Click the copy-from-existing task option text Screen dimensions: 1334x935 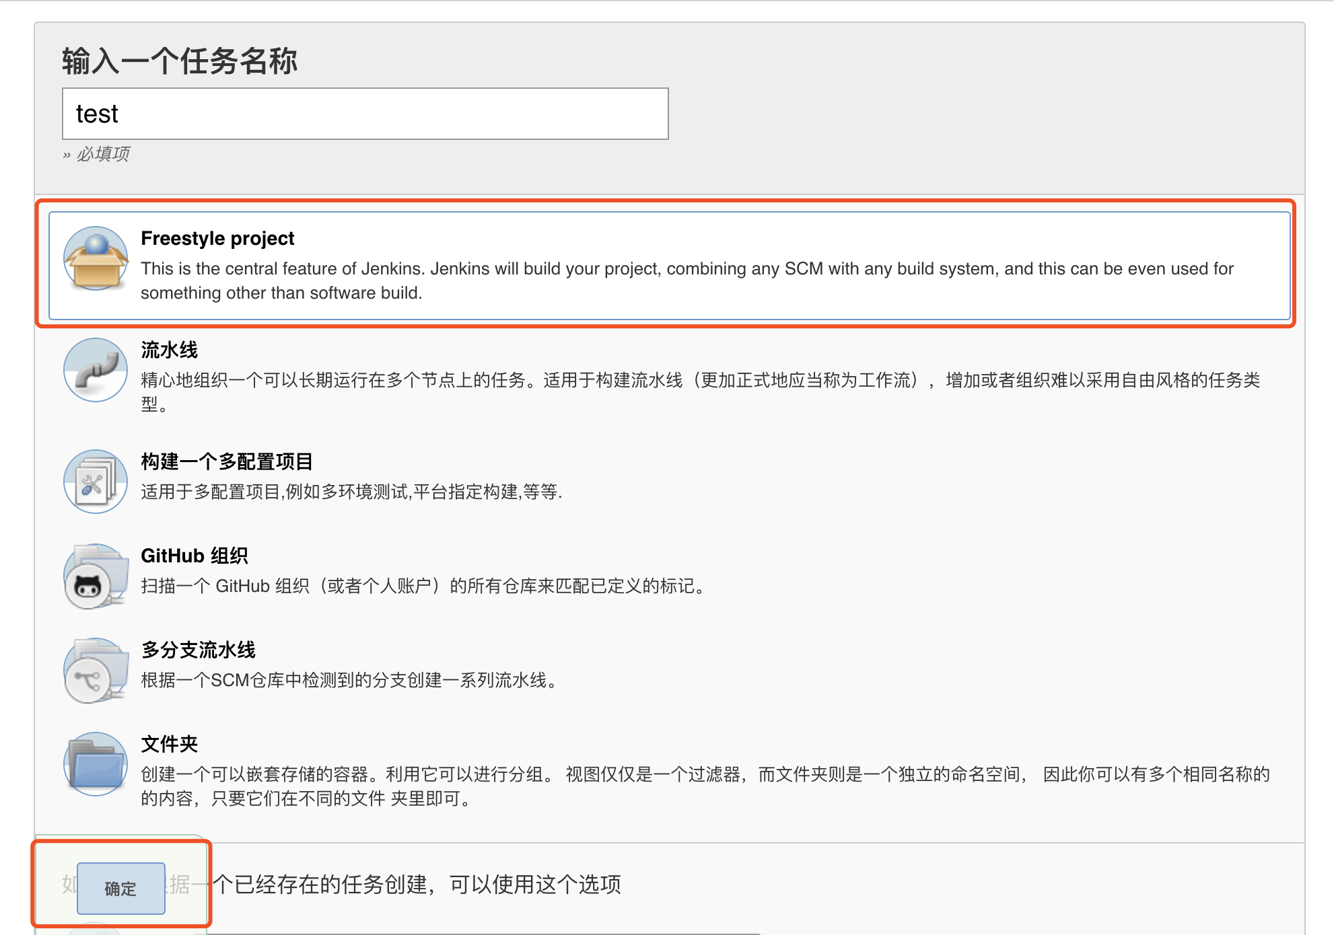pos(417,885)
